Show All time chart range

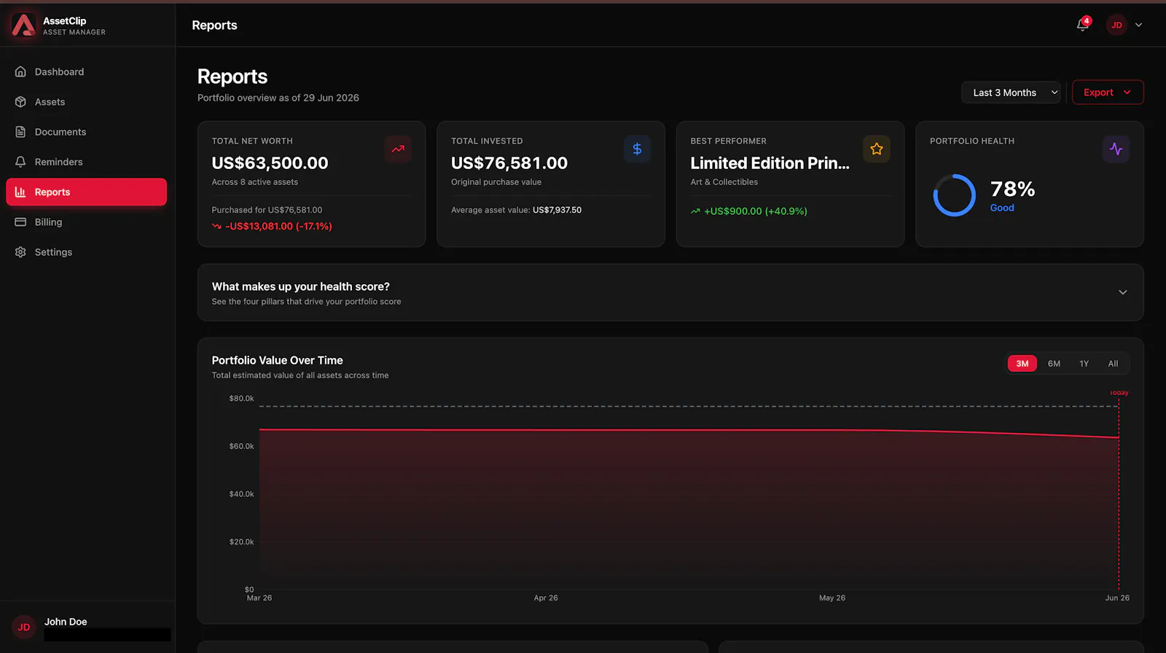click(x=1113, y=364)
